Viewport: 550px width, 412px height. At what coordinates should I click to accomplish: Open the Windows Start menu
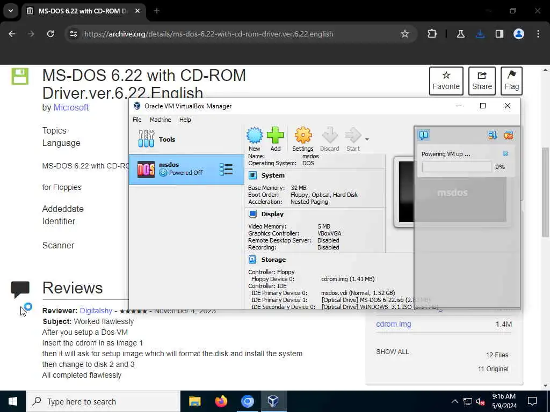tap(13, 401)
